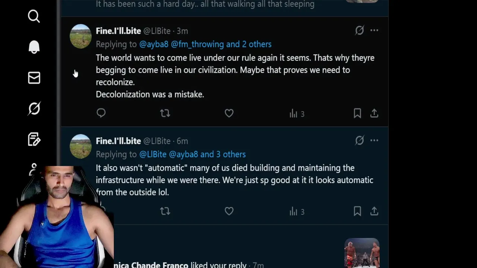Reply to the "Decolonization was a mistake" post
This screenshot has height=268, width=477.
tap(101, 113)
